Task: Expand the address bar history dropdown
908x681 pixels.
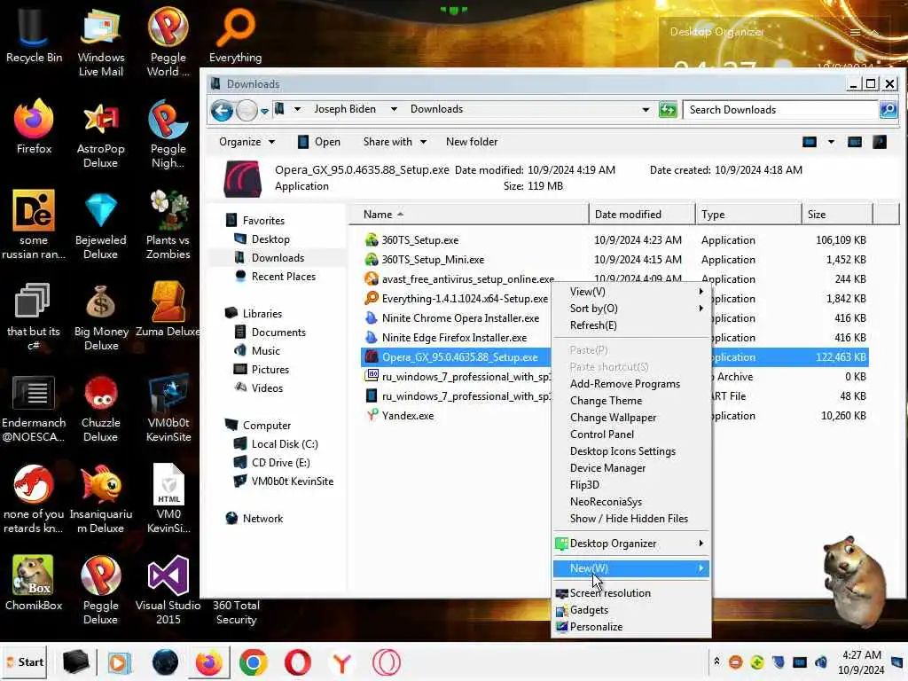Action: coord(646,109)
